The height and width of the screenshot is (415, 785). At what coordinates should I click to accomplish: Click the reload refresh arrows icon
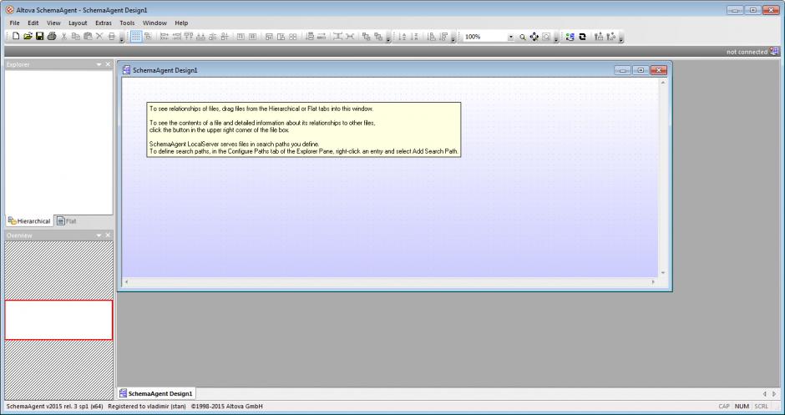coord(582,37)
